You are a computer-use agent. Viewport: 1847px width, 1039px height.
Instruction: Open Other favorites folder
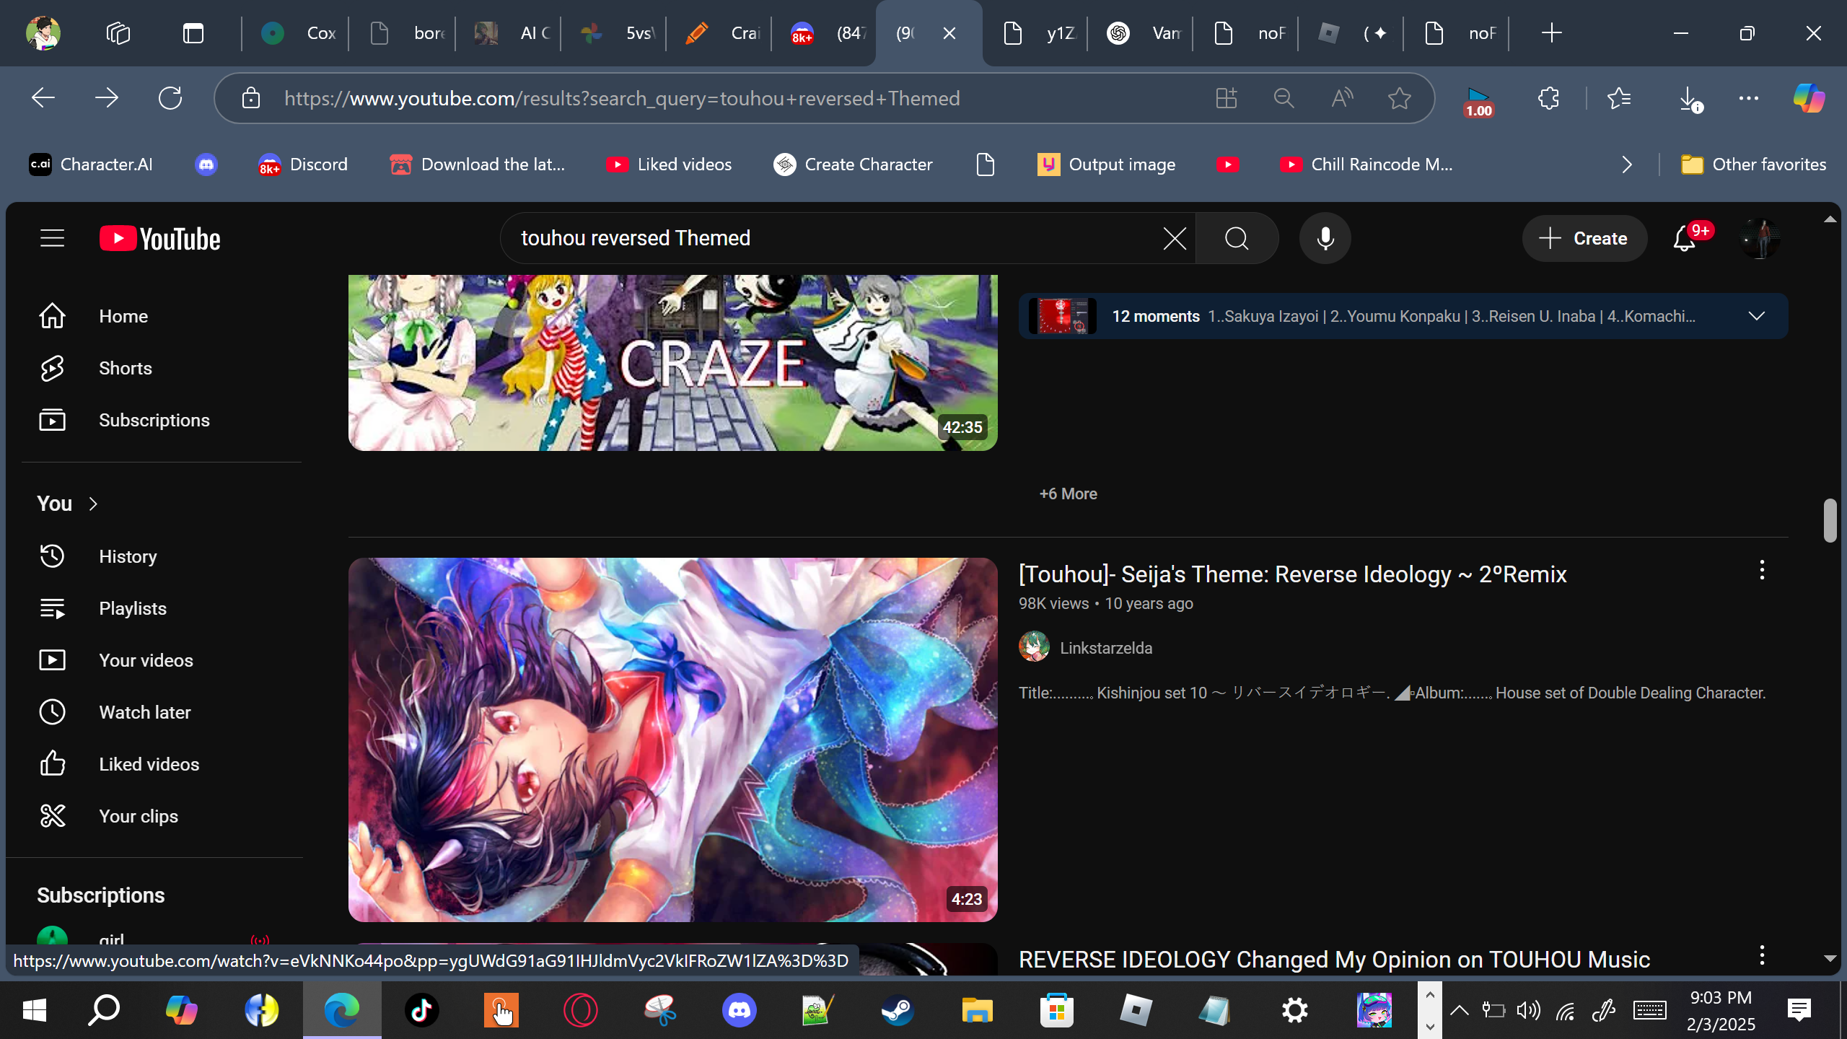tap(1753, 165)
